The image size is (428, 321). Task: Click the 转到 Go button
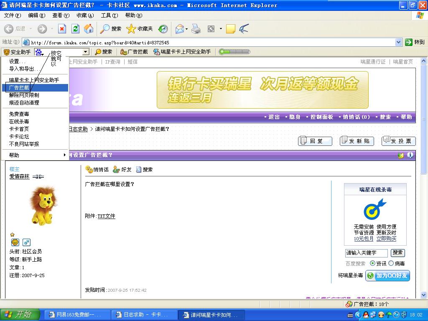point(415,42)
